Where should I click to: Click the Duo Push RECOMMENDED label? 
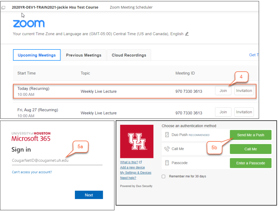190,135
